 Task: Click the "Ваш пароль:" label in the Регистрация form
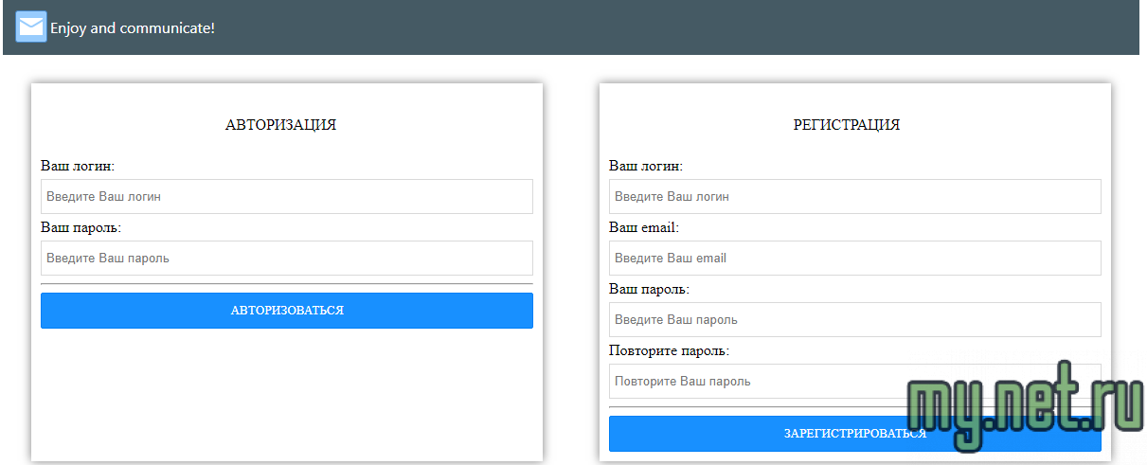coord(649,289)
